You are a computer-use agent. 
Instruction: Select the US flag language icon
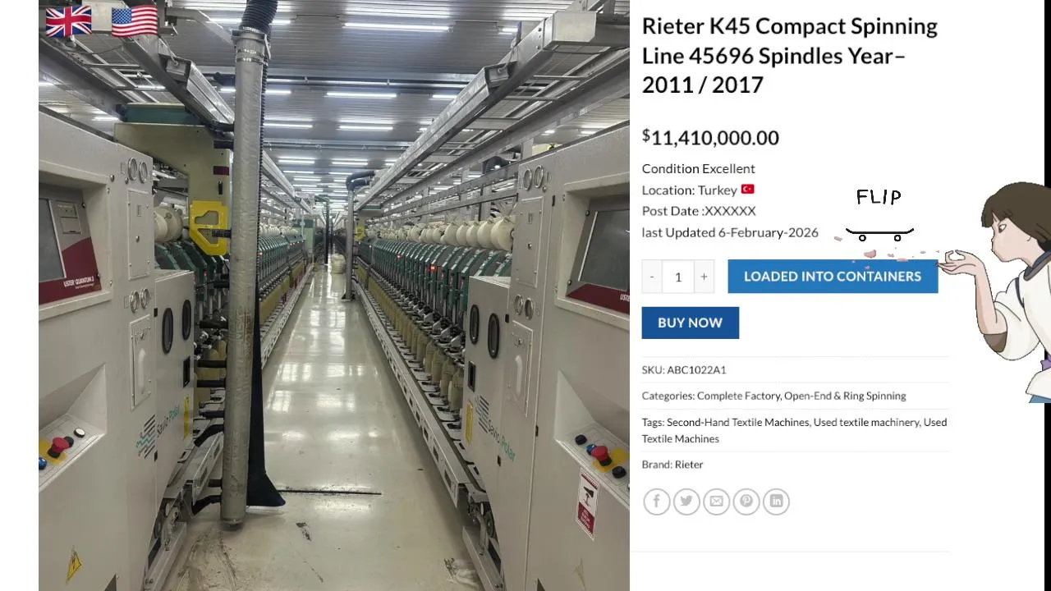coord(134,22)
